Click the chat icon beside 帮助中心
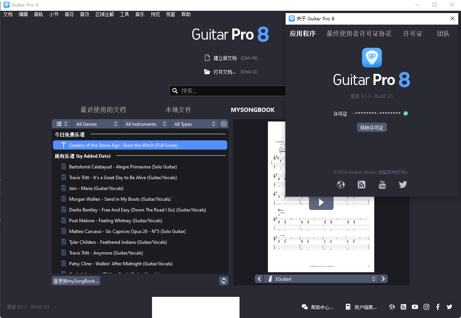Viewport: 461px width, 318px height. [x=305, y=307]
